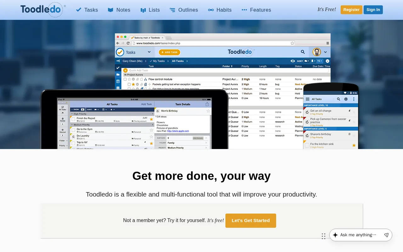Check the Flow control module checkbox
This screenshot has height=252, width=403.
[125, 79]
